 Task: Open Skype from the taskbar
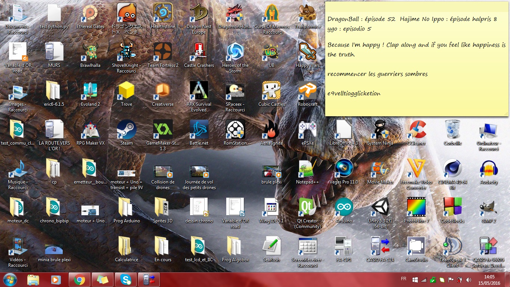[x=125, y=280]
